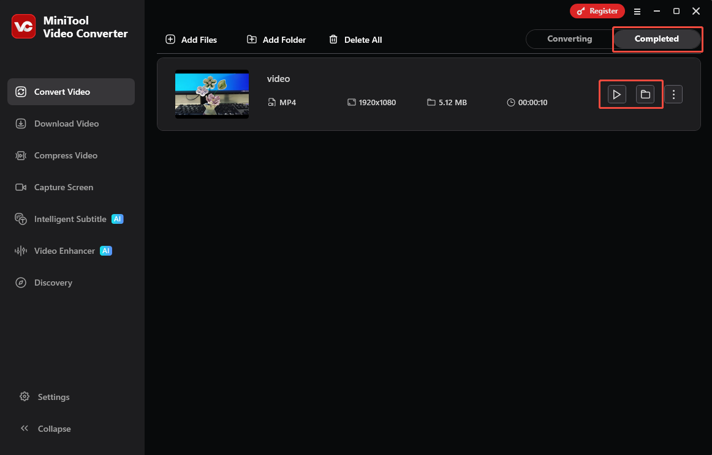Viewport: 712px width, 455px height.
Task: Click the MiniTool Video Converter logo
Action: 24,26
